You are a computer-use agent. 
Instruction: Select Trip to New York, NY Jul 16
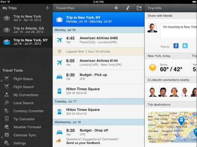pyautogui.click(x=26, y=42)
